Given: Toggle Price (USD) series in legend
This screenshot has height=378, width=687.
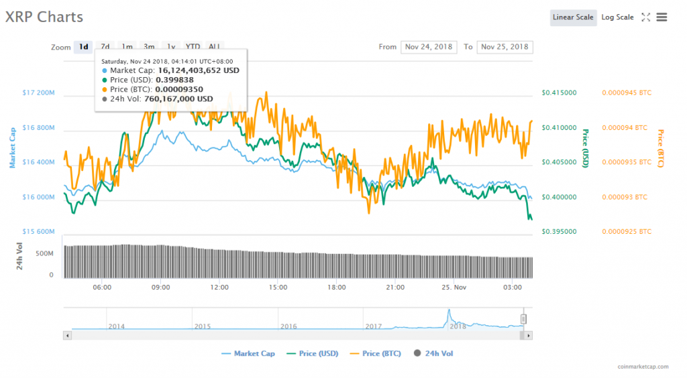Looking at the screenshot, I should coord(314,353).
